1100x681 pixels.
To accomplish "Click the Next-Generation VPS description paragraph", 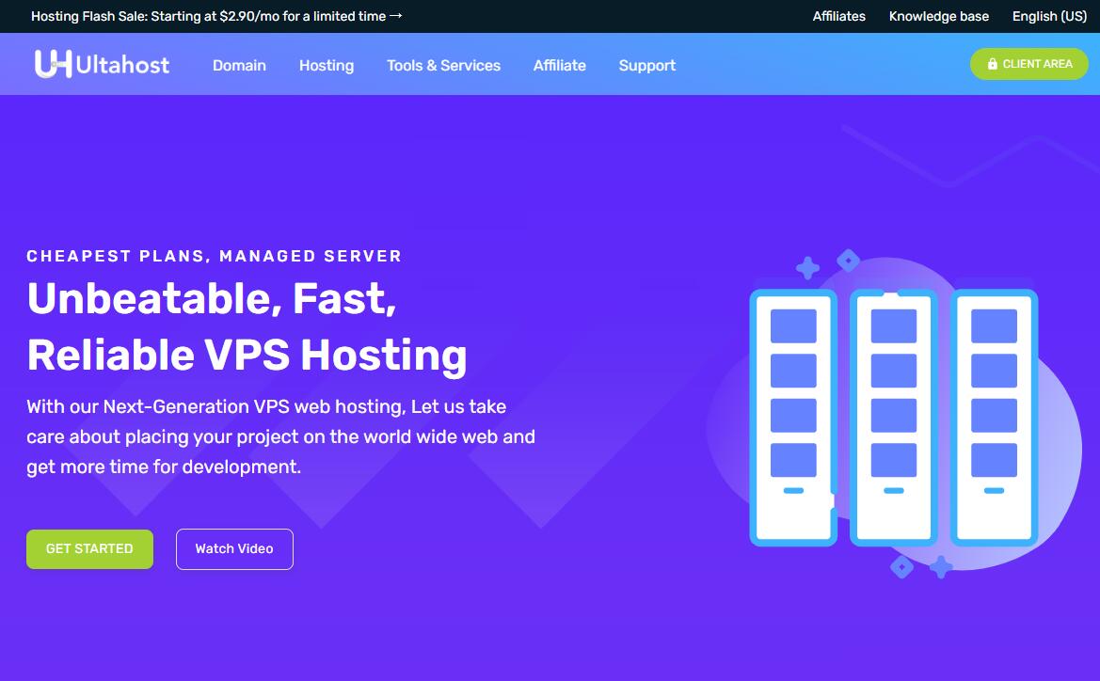I will (280, 436).
